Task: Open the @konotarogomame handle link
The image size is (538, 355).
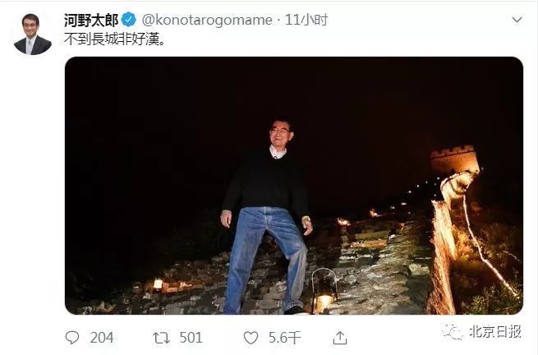Action: [207, 21]
